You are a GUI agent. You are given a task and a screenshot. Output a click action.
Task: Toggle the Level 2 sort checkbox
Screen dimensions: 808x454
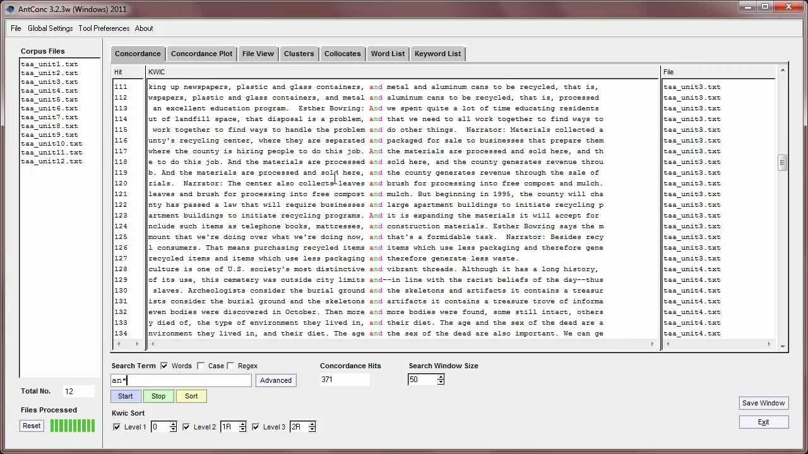pos(186,427)
